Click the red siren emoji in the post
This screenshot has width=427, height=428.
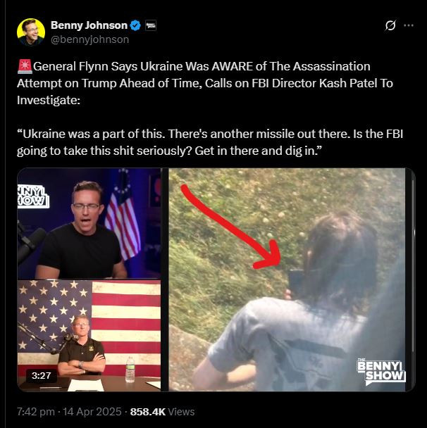(24, 67)
